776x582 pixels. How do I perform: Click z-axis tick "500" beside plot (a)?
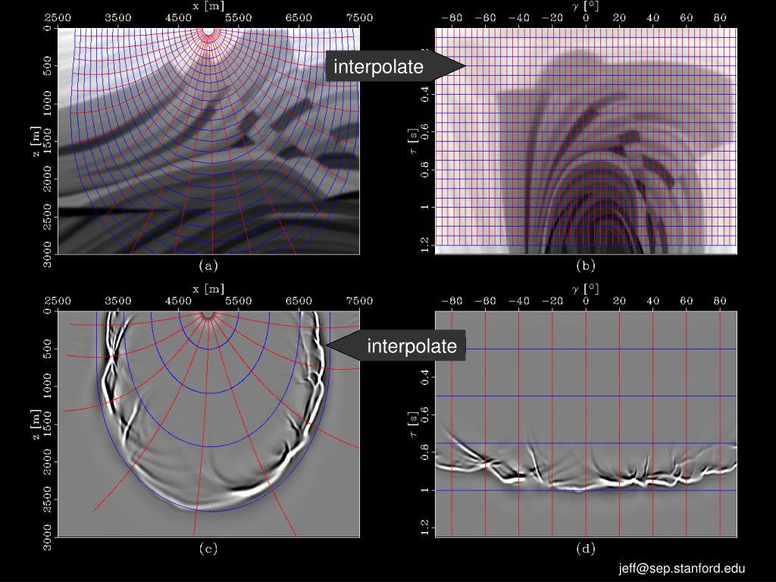(x=48, y=66)
